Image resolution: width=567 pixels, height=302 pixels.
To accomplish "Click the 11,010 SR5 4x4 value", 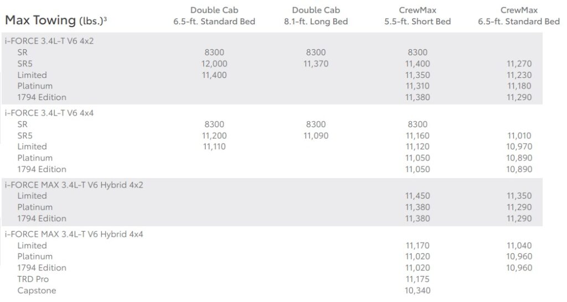I will pyautogui.click(x=519, y=136).
